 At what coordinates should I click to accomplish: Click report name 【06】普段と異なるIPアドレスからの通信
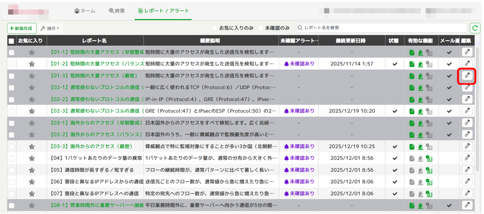coord(97,182)
